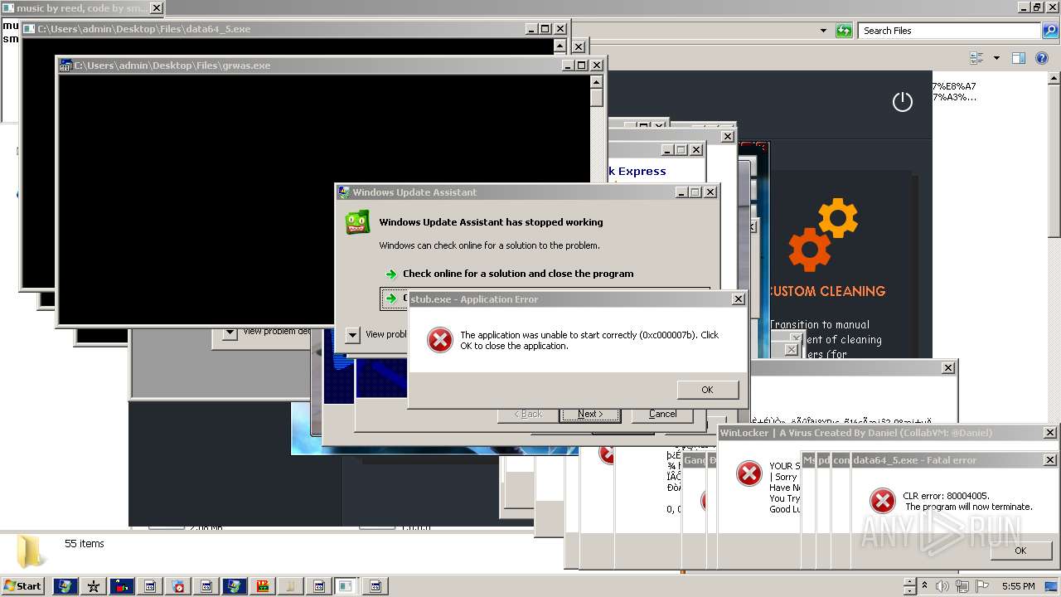1061x597 pixels.
Task: Click the first taskbar flag application icon
Action: pos(65,586)
